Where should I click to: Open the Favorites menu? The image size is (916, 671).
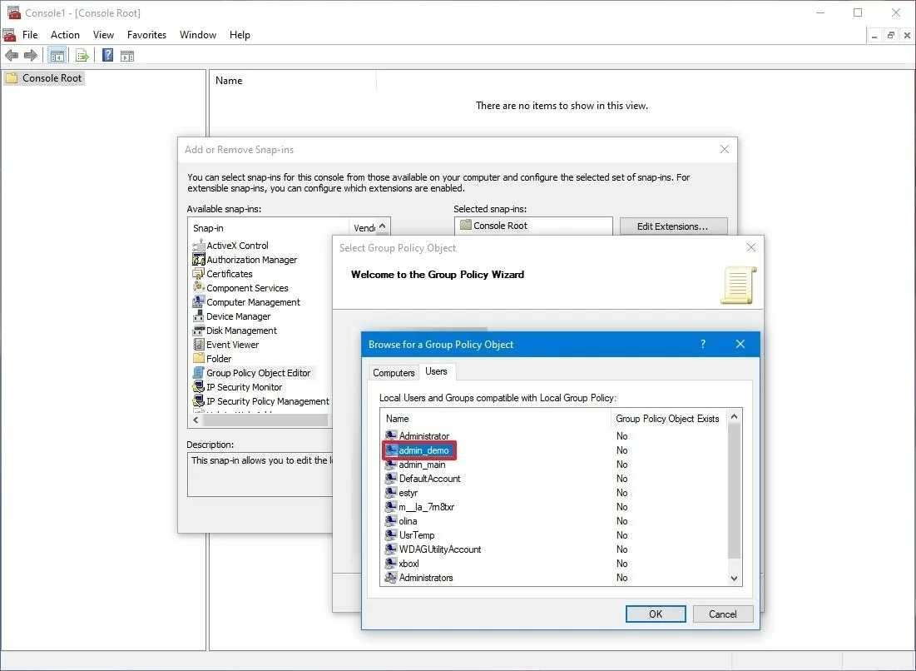tap(146, 35)
